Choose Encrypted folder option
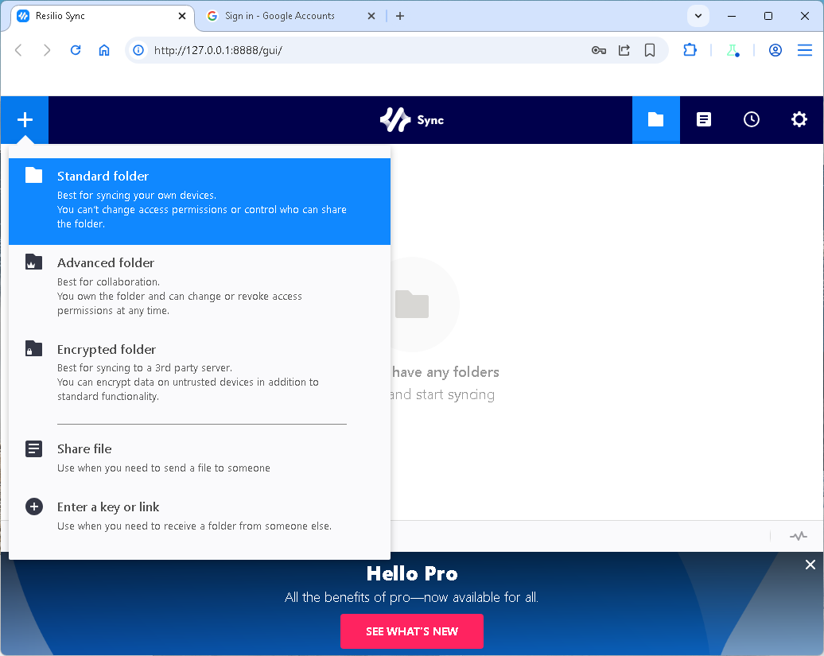 tap(200, 373)
